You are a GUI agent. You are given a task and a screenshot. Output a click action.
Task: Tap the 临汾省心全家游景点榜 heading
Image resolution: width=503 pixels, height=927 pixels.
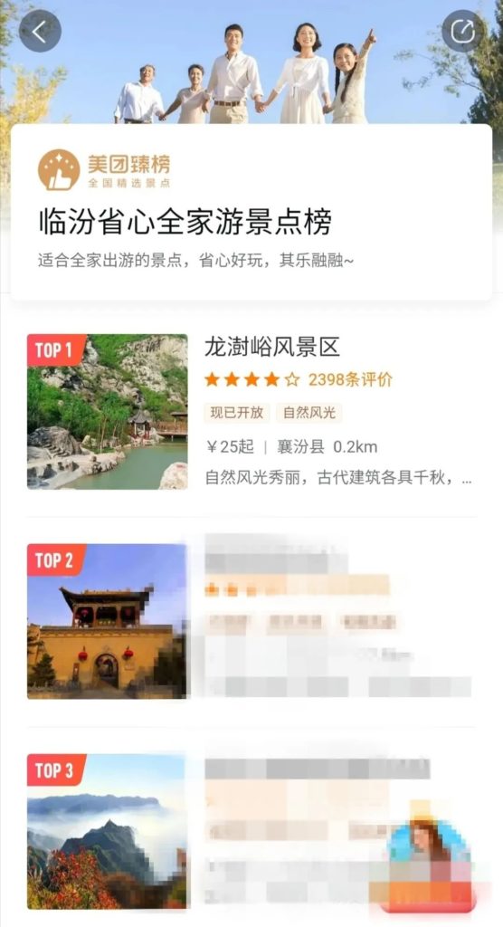tap(185, 223)
